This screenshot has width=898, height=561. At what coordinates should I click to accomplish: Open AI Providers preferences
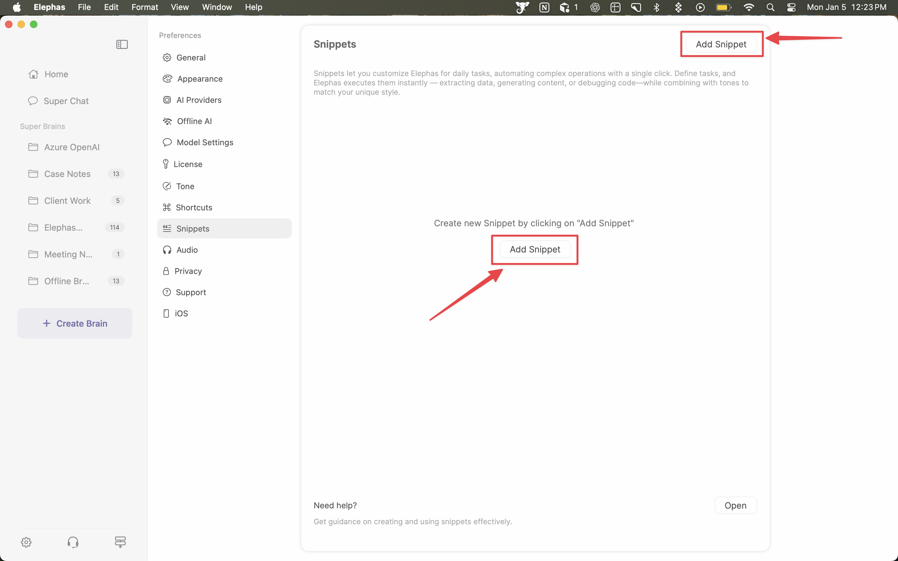[x=224, y=100]
